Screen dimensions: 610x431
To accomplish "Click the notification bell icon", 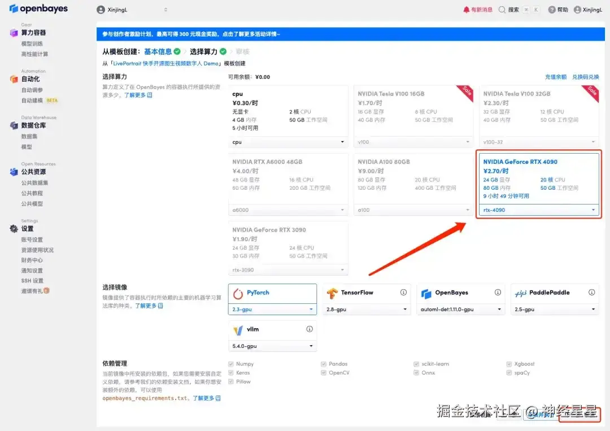I will pos(466,10).
